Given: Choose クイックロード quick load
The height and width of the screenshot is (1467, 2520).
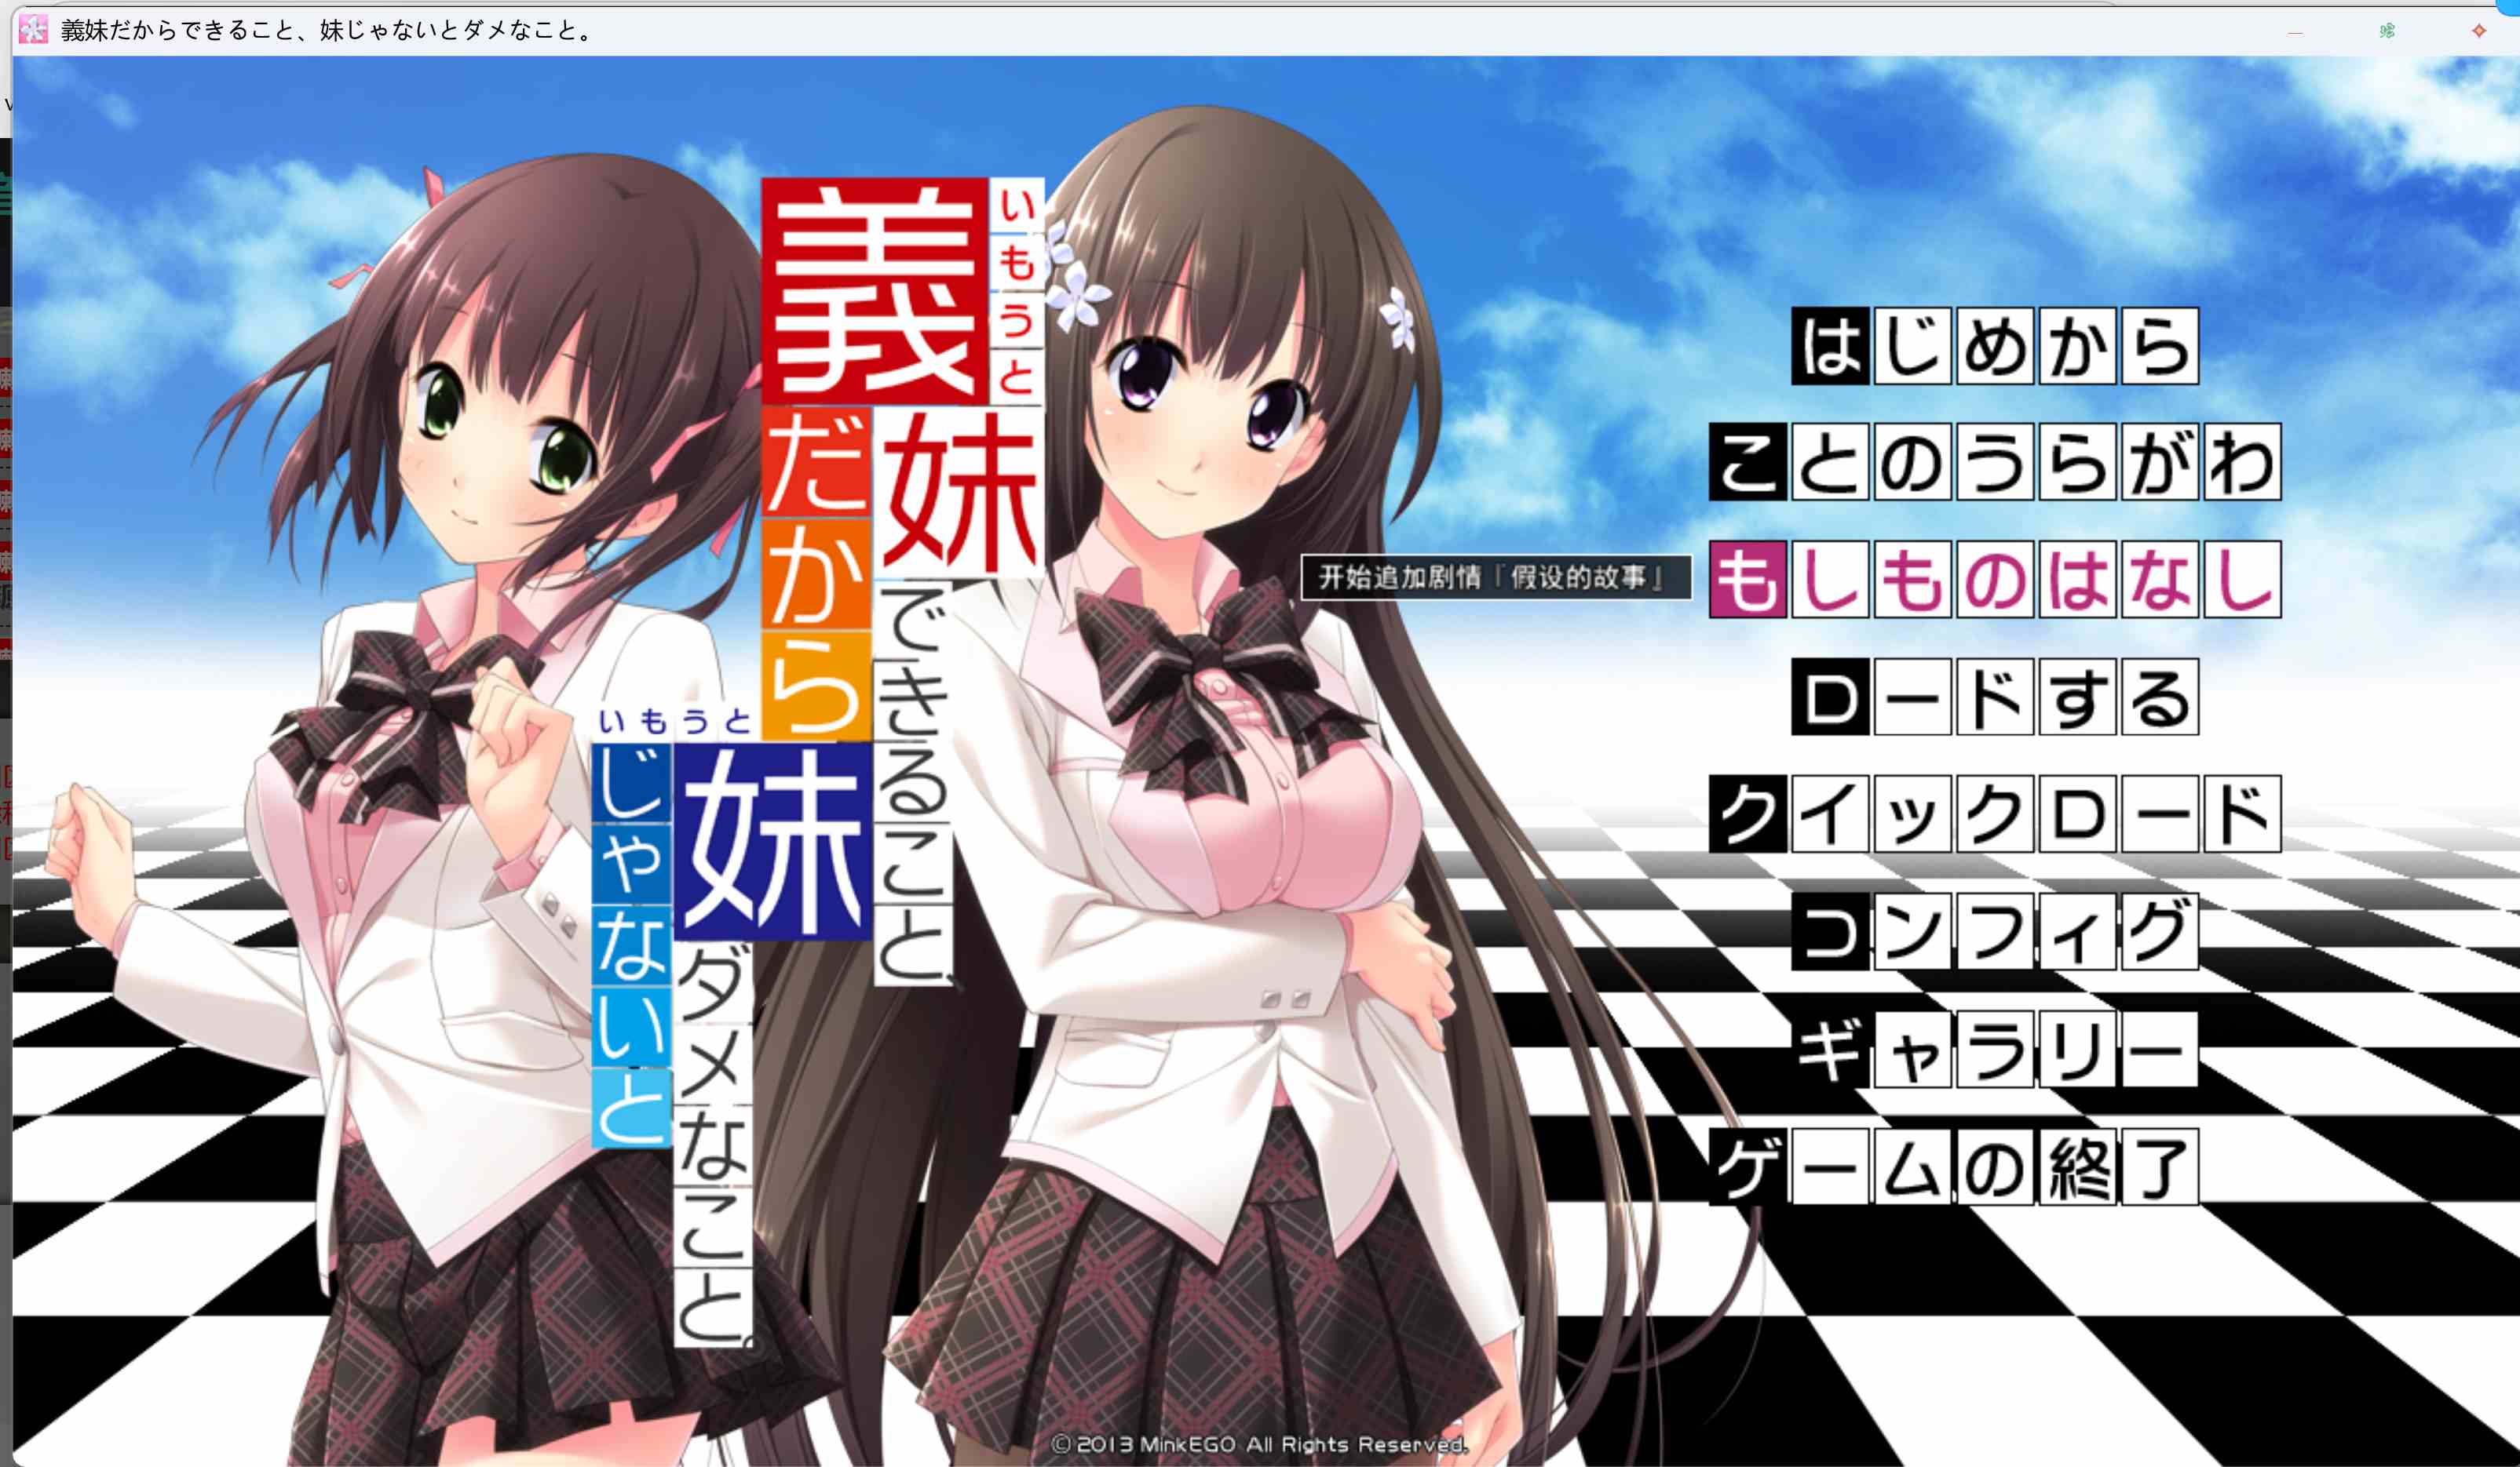Looking at the screenshot, I should coord(1994,814).
